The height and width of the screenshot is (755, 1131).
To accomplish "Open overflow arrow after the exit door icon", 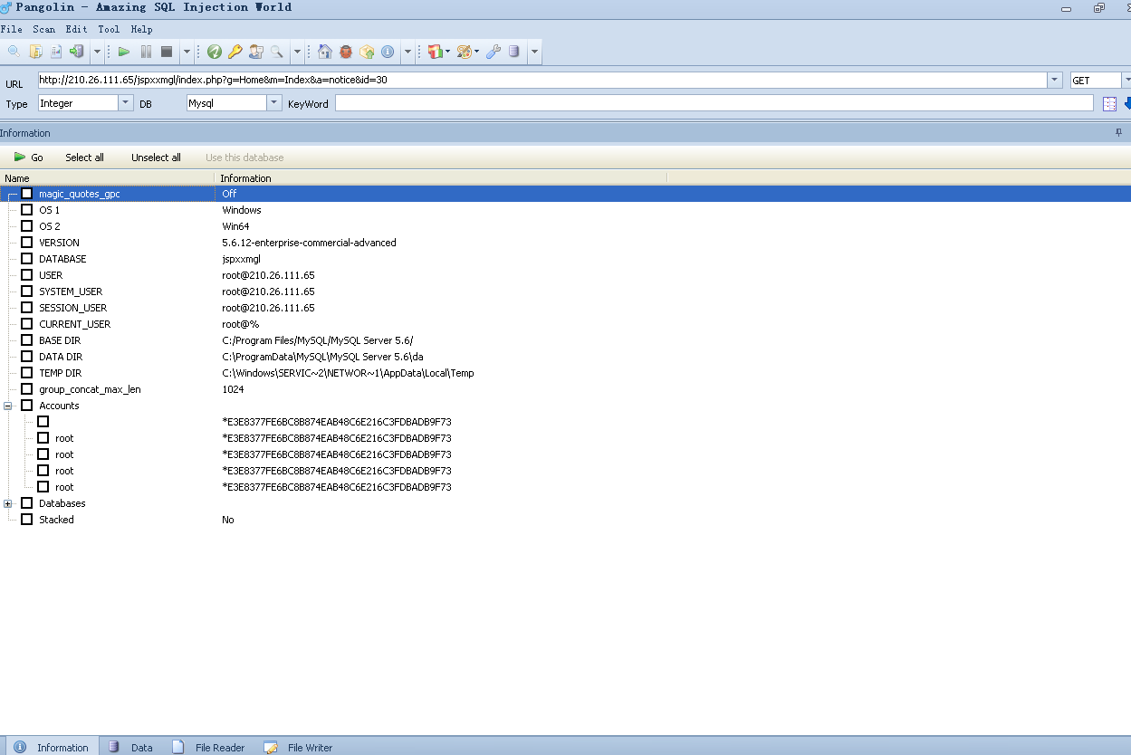I will click(97, 52).
